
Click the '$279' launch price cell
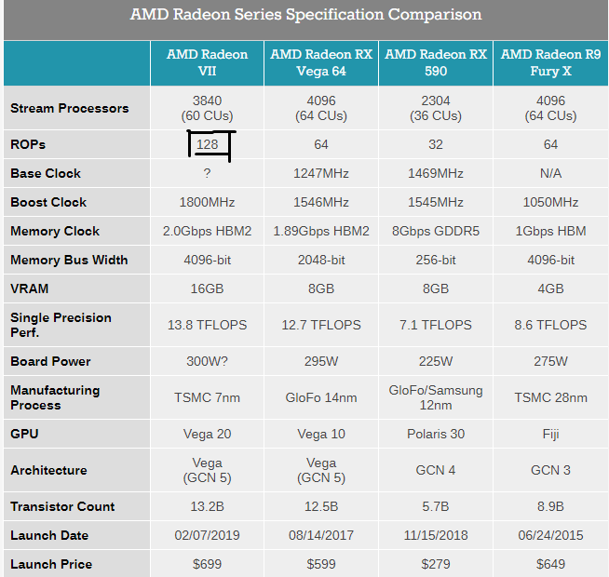click(436, 564)
